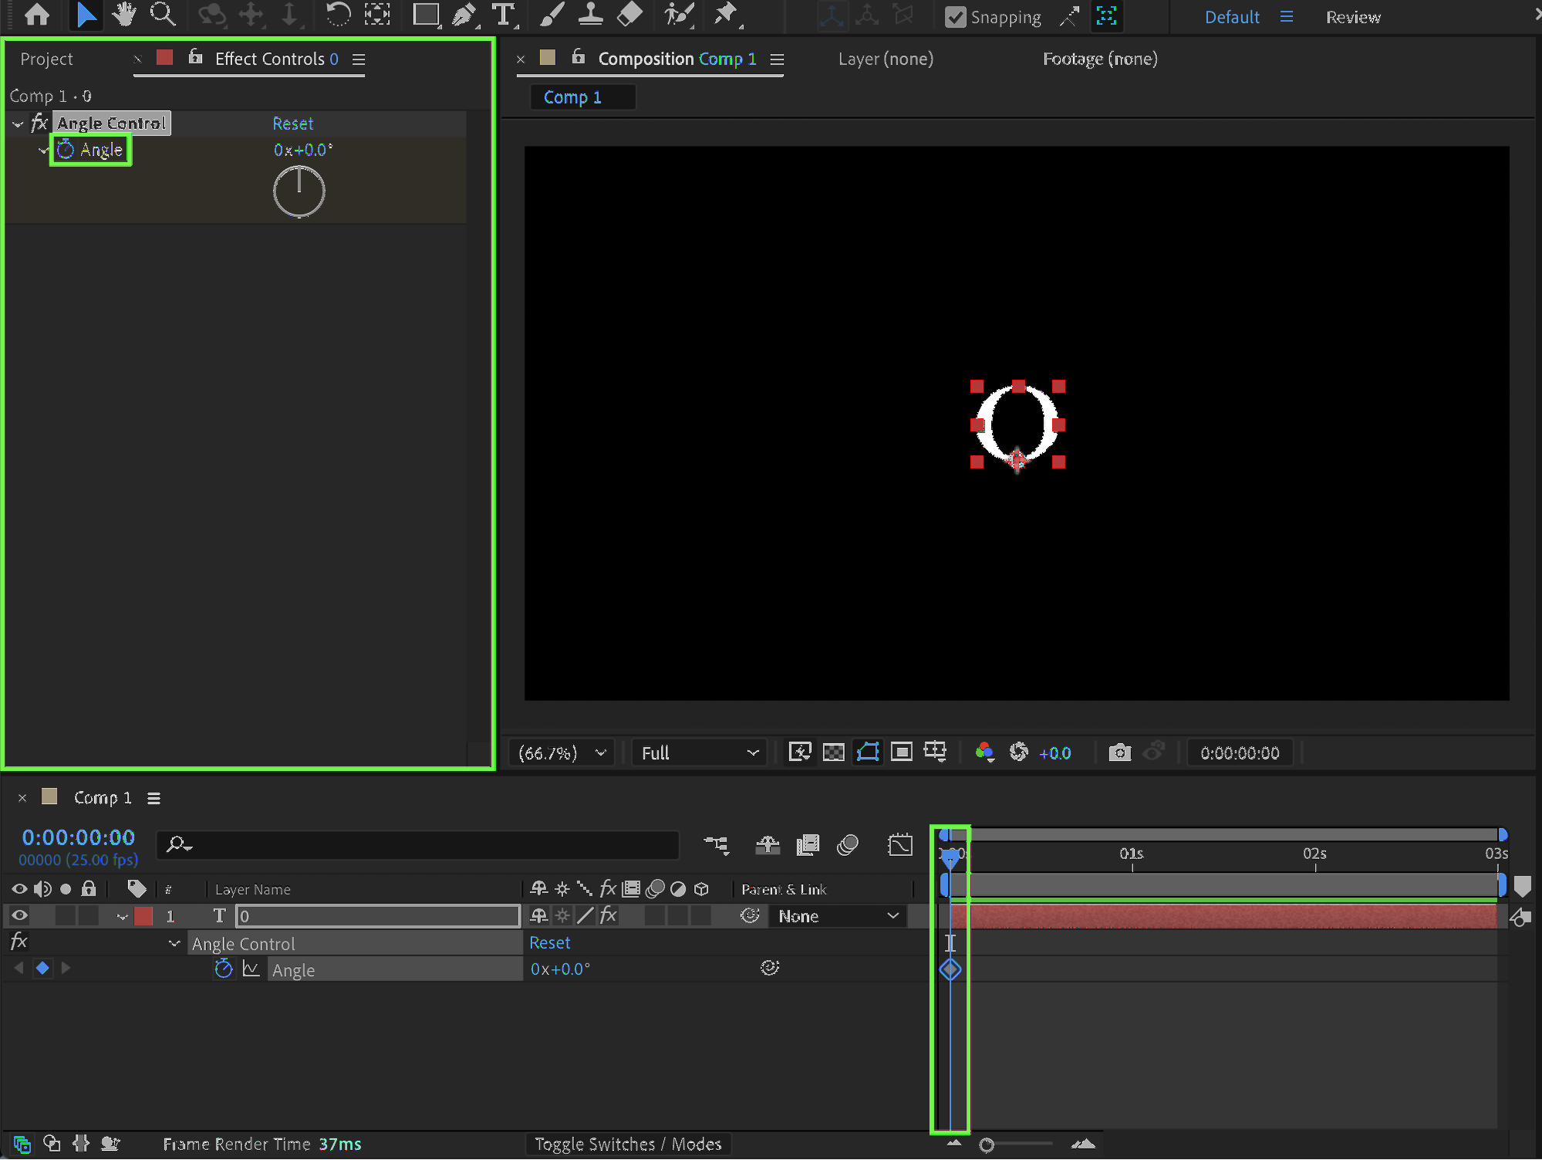
Task: Click the graph icon beside Angle property
Action: (x=251, y=969)
